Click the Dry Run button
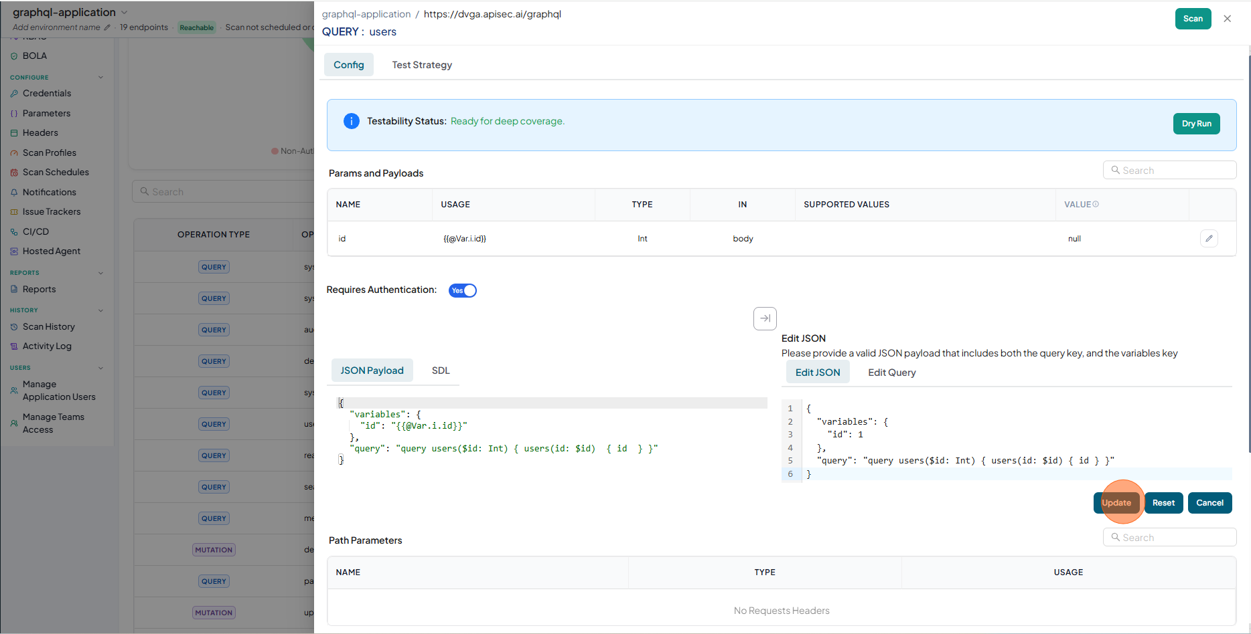Viewport: 1251px width, 634px height. coord(1196,124)
